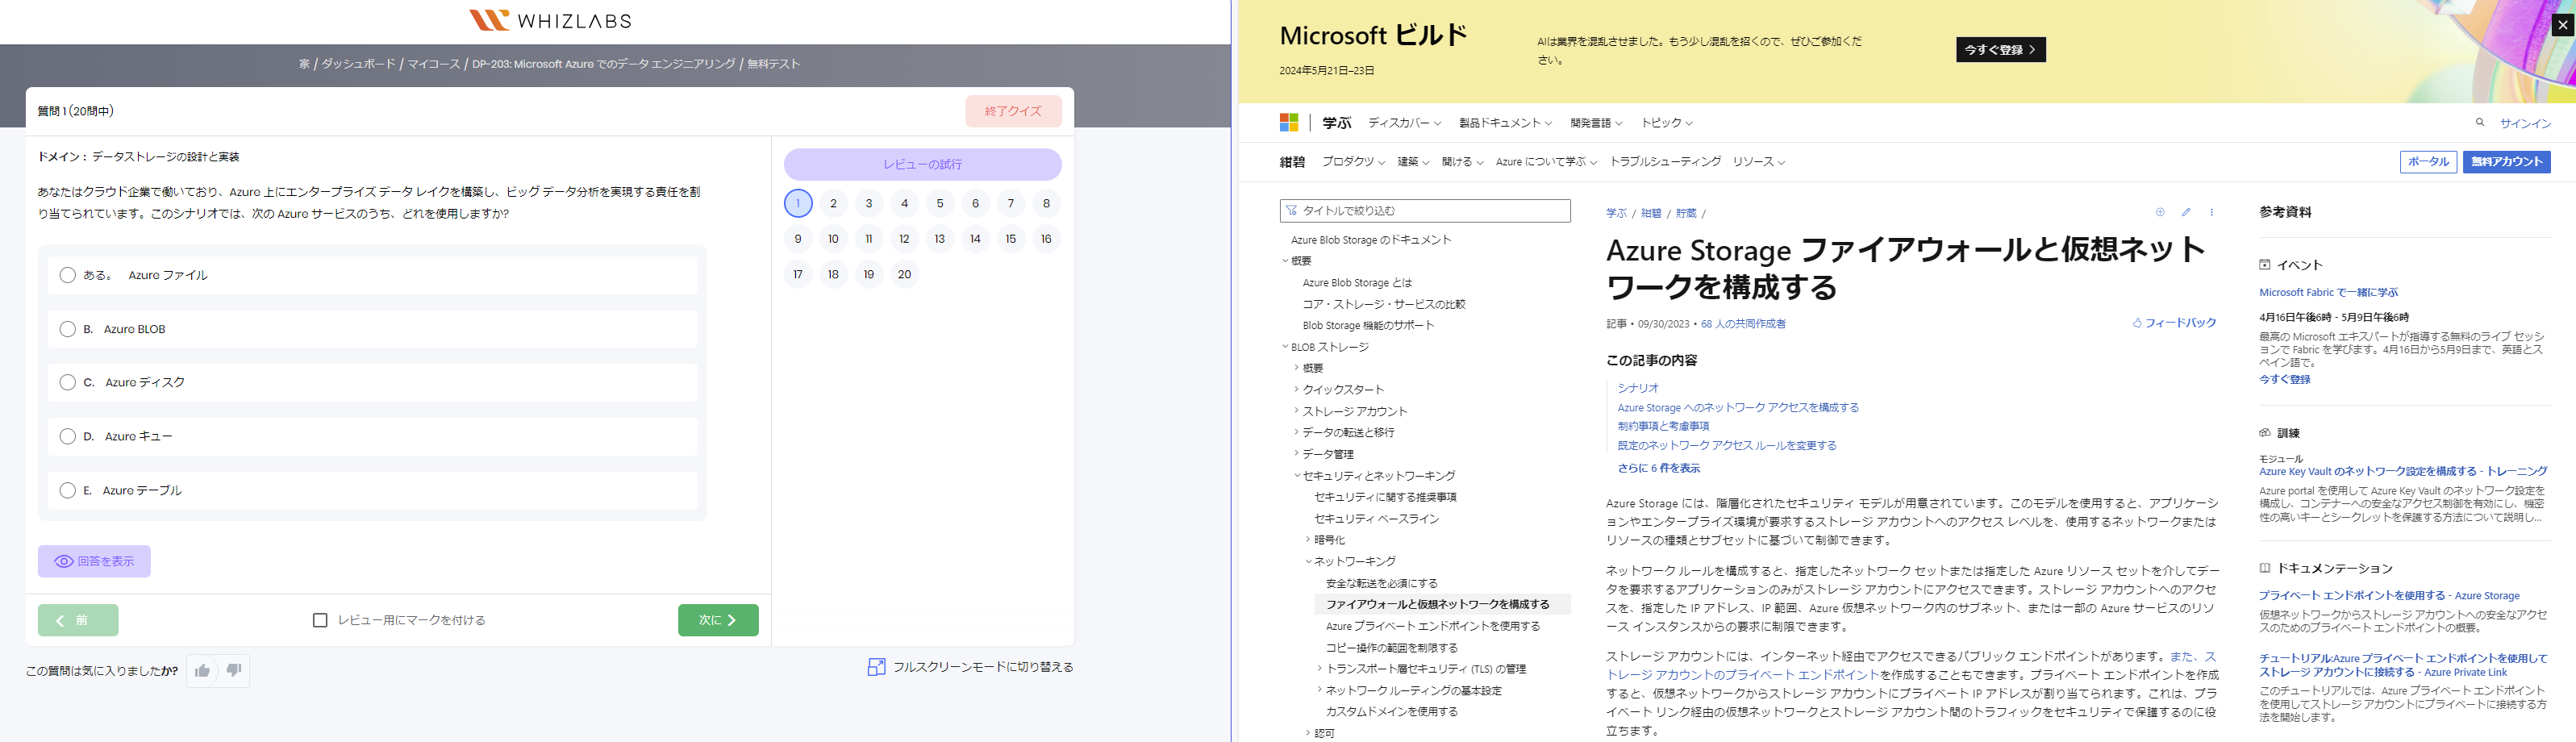Expand the クイックスタート tree node
Image resolution: width=2576 pixels, height=742 pixels.
pyautogui.click(x=1297, y=389)
